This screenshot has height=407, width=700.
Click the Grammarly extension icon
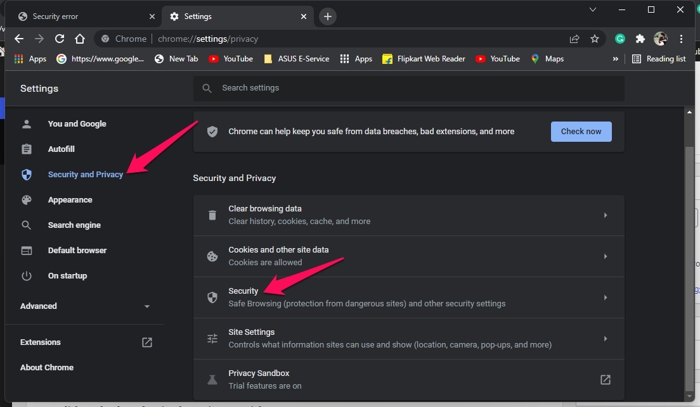click(x=620, y=39)
